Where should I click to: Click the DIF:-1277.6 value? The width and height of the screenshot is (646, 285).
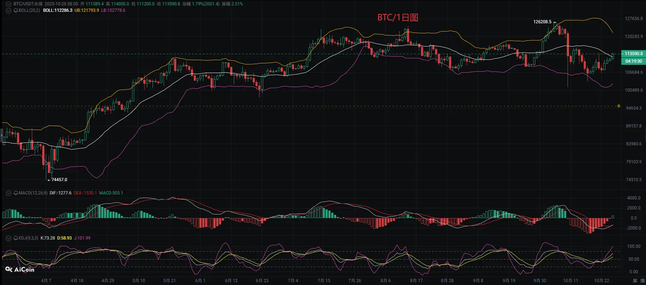[x=61, y=193]
